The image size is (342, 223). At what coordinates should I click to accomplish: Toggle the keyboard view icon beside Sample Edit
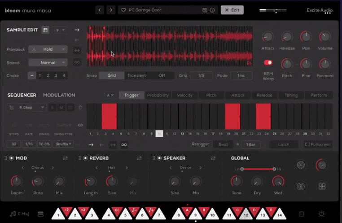pyautogui.click(x=45, y=30)
